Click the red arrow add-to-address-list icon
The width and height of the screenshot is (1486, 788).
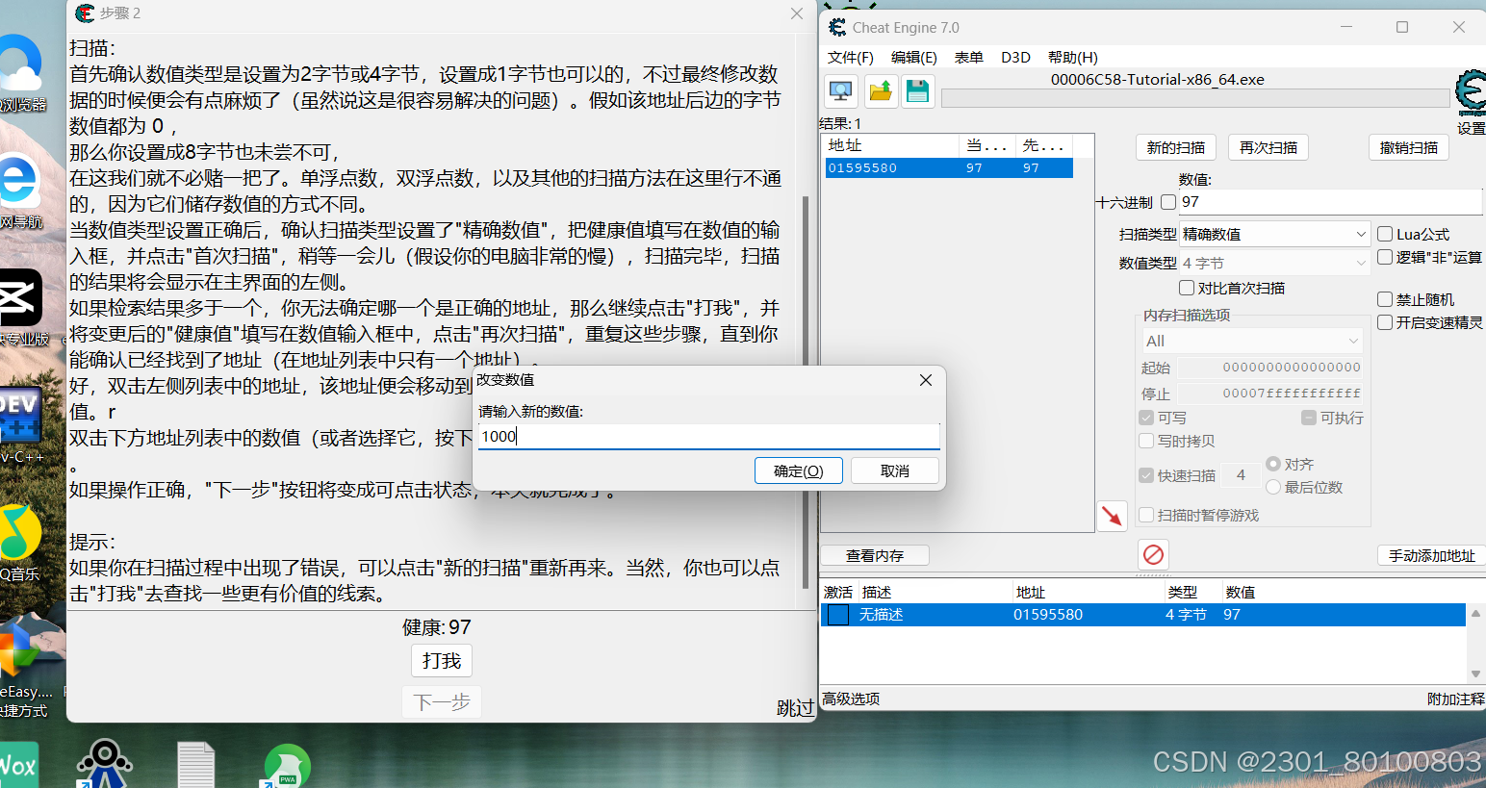click(x=1113, y=516)
